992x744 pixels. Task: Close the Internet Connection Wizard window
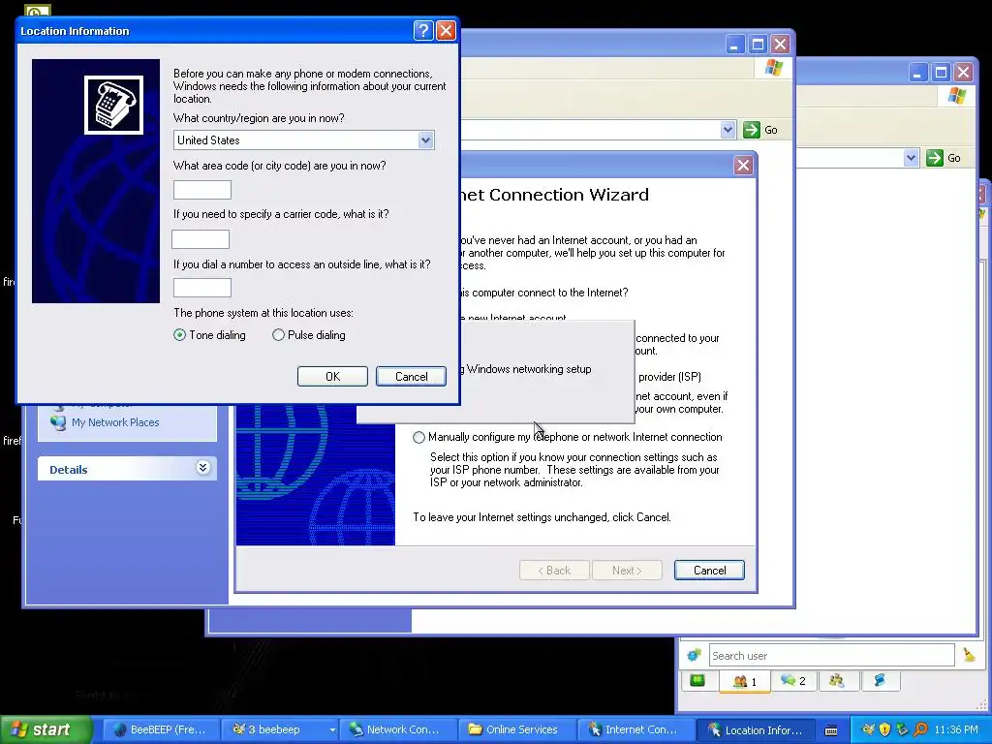(743, 165)
